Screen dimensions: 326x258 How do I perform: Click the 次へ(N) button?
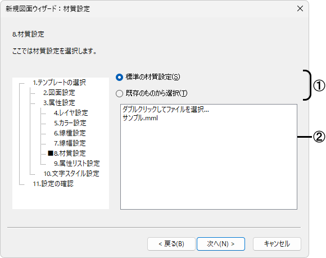(x=221, y=244)
